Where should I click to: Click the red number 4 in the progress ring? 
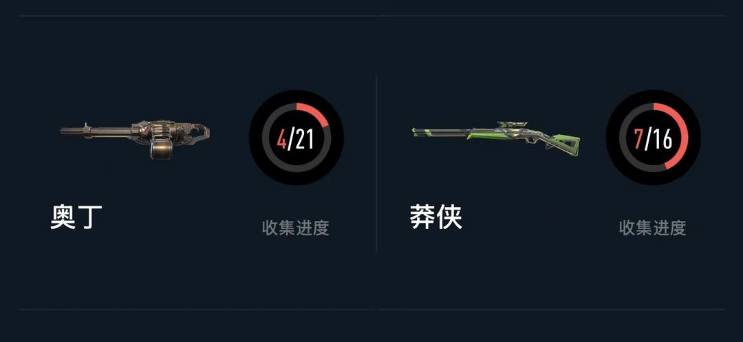(x=282, y=139)
